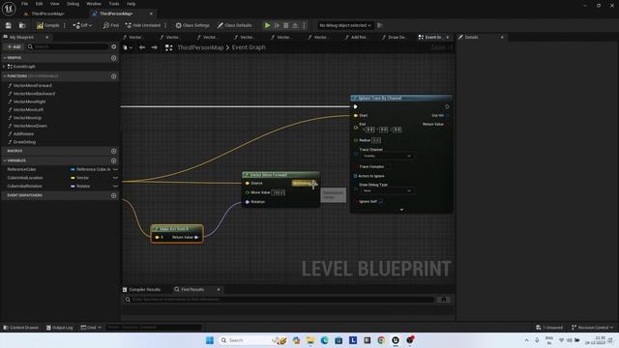The width and height of the screenshot is (619, 348).
Task: Click the icon beside the debug object dropdown
Action: point(380,25)
